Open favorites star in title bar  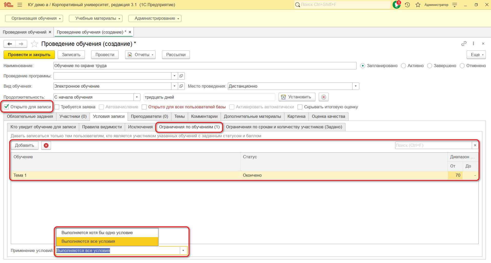[x=418, y=5]
